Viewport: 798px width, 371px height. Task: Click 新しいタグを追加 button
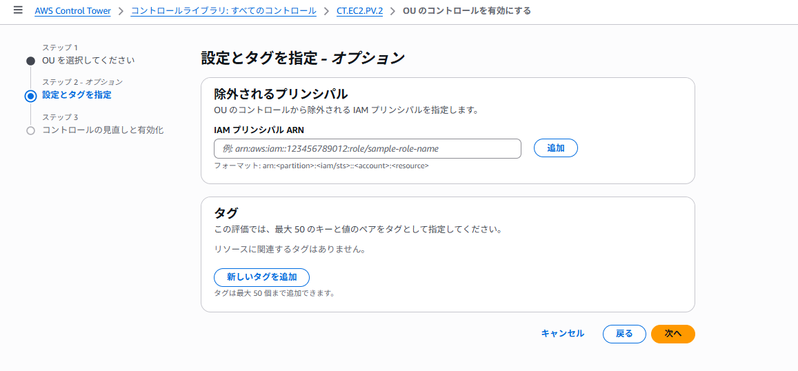261,277
